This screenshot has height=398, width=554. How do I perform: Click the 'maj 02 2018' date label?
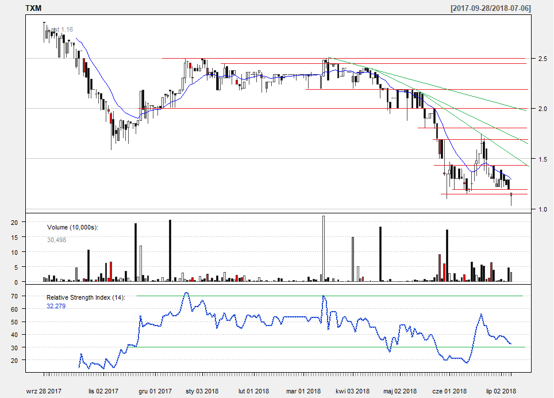(x=400, y=391)
